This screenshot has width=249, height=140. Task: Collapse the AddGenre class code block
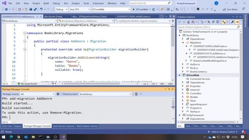pyautogui.click(x=25, y=41)
